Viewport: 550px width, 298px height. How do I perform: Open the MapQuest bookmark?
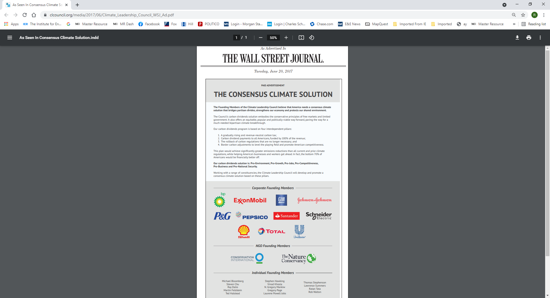click(377, 24)
